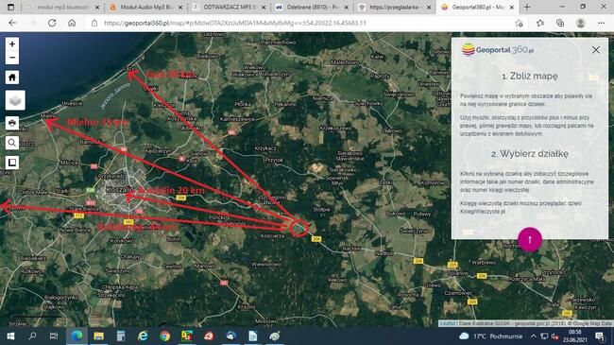Close the 'Moduł Audio Mp3' tab
Screen dimensions: 614x345
tap(180, 7)
